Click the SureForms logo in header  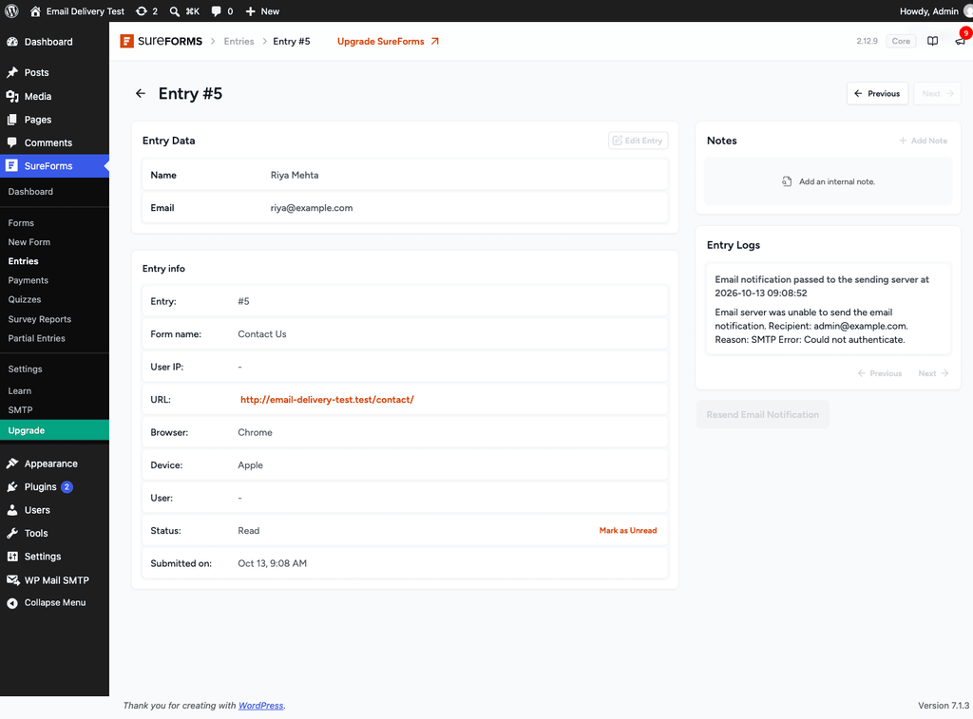(162, 41)
